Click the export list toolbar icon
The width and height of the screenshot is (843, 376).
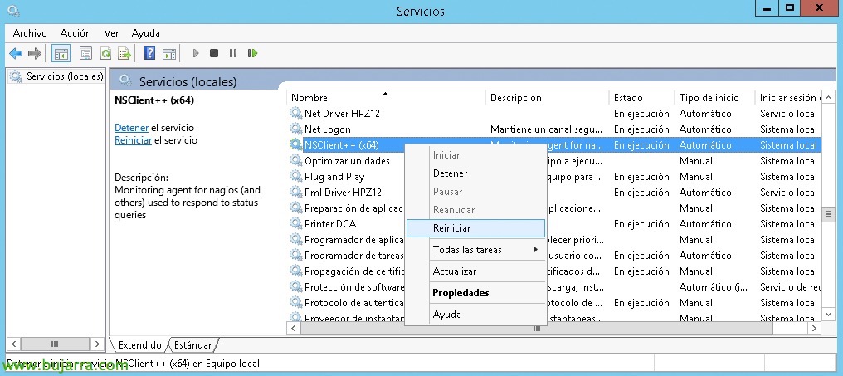click(x=124, y=53)
